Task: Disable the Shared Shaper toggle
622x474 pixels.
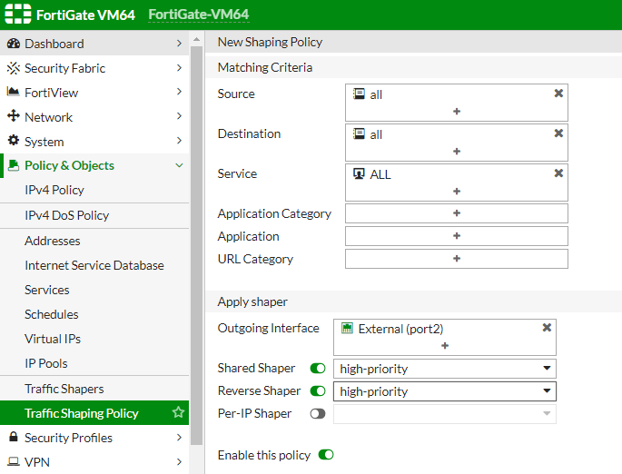Action: [318, 369]
